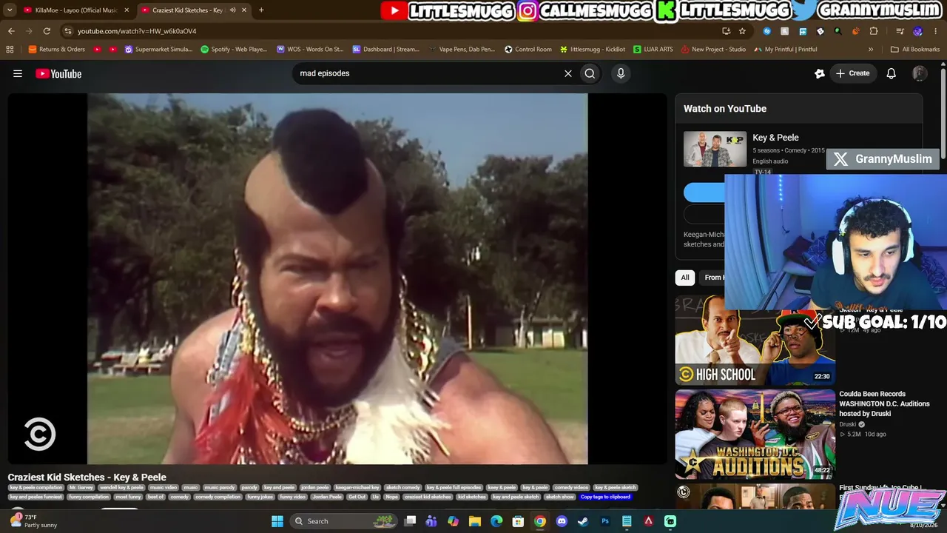Screen dimensions: 947x533
Task: Clear the YouTube search text
Action: click(x=568, y=73)
